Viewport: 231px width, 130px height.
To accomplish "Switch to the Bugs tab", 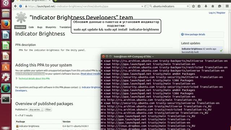I will [x=40, y=27].
